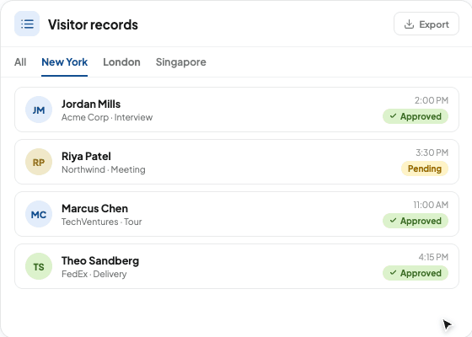Click the Visitor records heading
Image resolution: width=472 pixels, height=337 pixels.
[x=93, y=24]
